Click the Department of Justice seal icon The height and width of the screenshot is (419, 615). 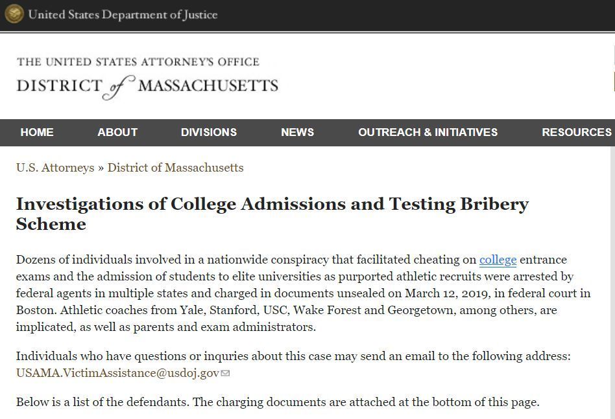click(x=14, y=14)
